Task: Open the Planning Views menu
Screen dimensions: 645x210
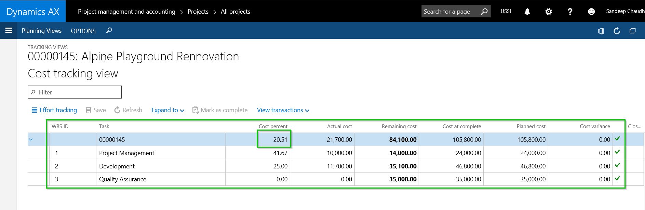Action: click(x=42, y=31)
